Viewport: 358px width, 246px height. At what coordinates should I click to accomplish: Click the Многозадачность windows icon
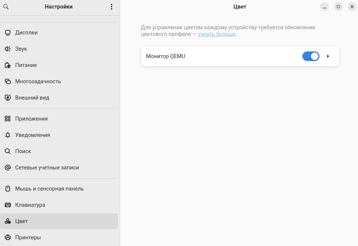[x=8, y=81]
